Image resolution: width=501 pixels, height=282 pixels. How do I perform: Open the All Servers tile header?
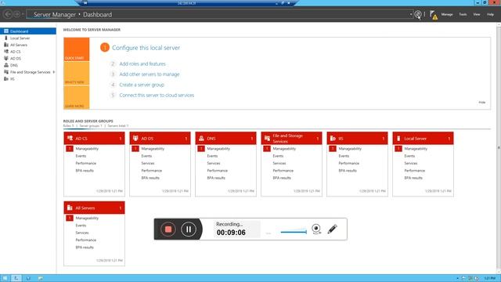click(x=94, y=208)
